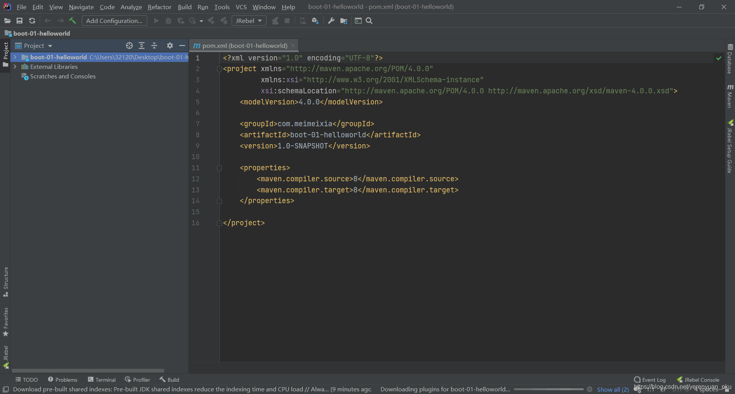The height and width of the screenshot is (394, 735).
Task: Open the Database tool window
Action: 730,59
